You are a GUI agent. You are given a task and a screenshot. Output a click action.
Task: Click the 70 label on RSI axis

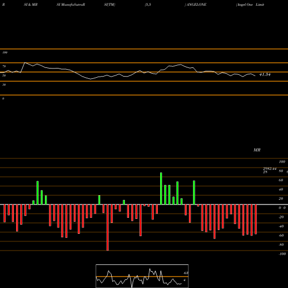(x=4, y=66)
